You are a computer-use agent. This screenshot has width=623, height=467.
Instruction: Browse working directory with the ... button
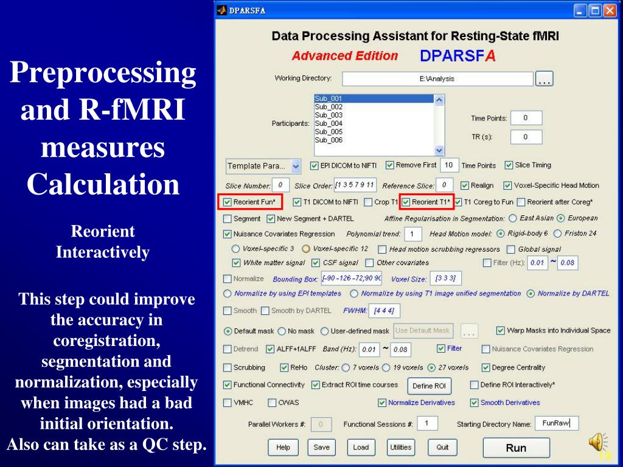coord(544,78)
